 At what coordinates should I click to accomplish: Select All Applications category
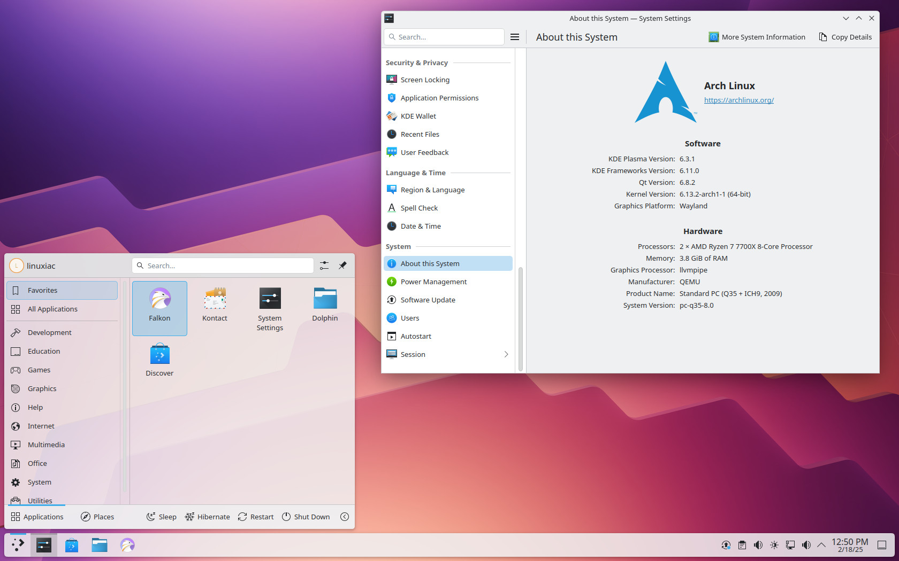click(62, 309)
